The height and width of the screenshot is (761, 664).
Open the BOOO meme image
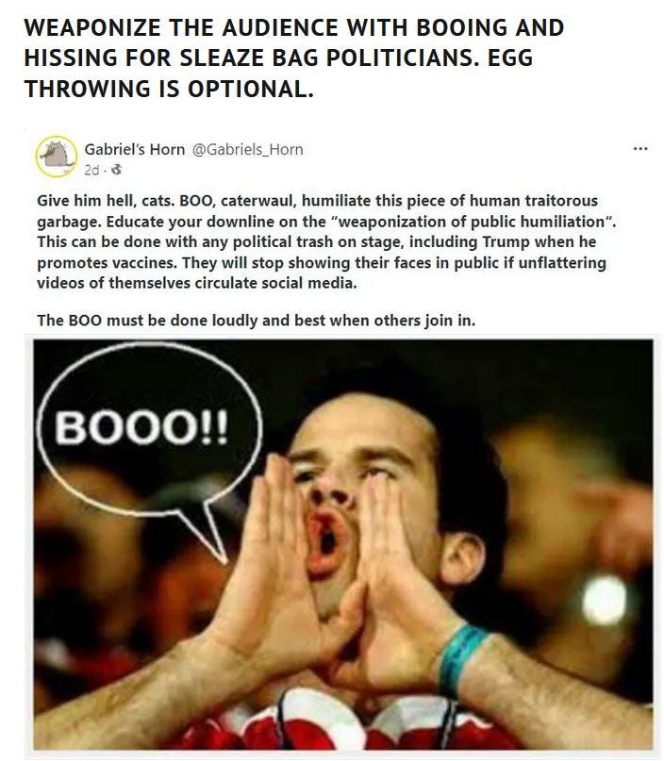click(342, 544)
